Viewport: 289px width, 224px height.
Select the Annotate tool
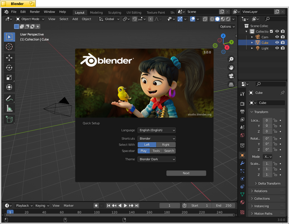(x=9, y=98)
